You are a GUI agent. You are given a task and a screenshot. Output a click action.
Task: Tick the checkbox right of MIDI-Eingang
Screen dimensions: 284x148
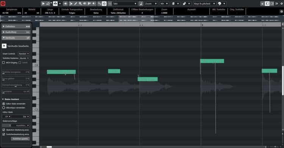pos(20,62)
